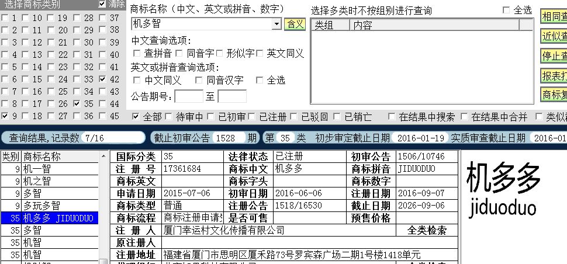Select class 35 result row 多智

click(x=50, y=230)
